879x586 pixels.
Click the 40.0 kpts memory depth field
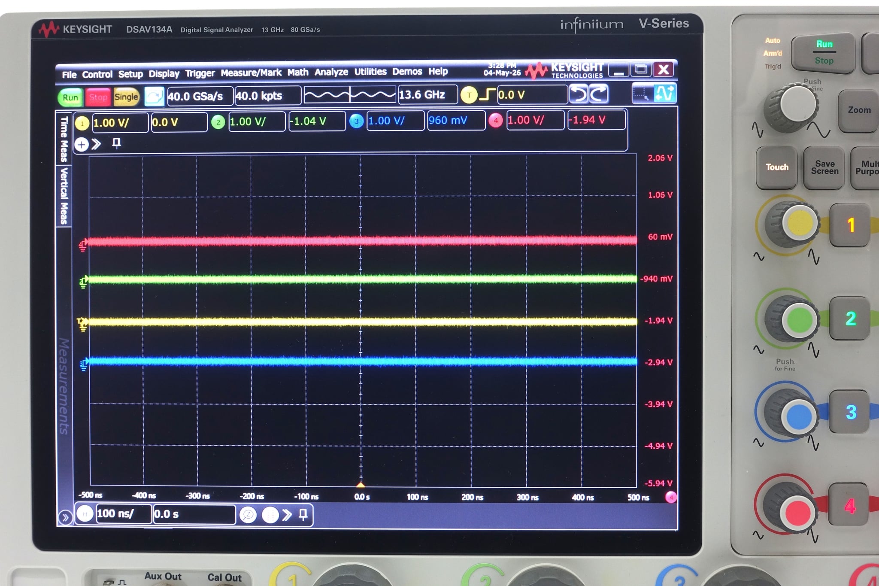coord(267,95)
